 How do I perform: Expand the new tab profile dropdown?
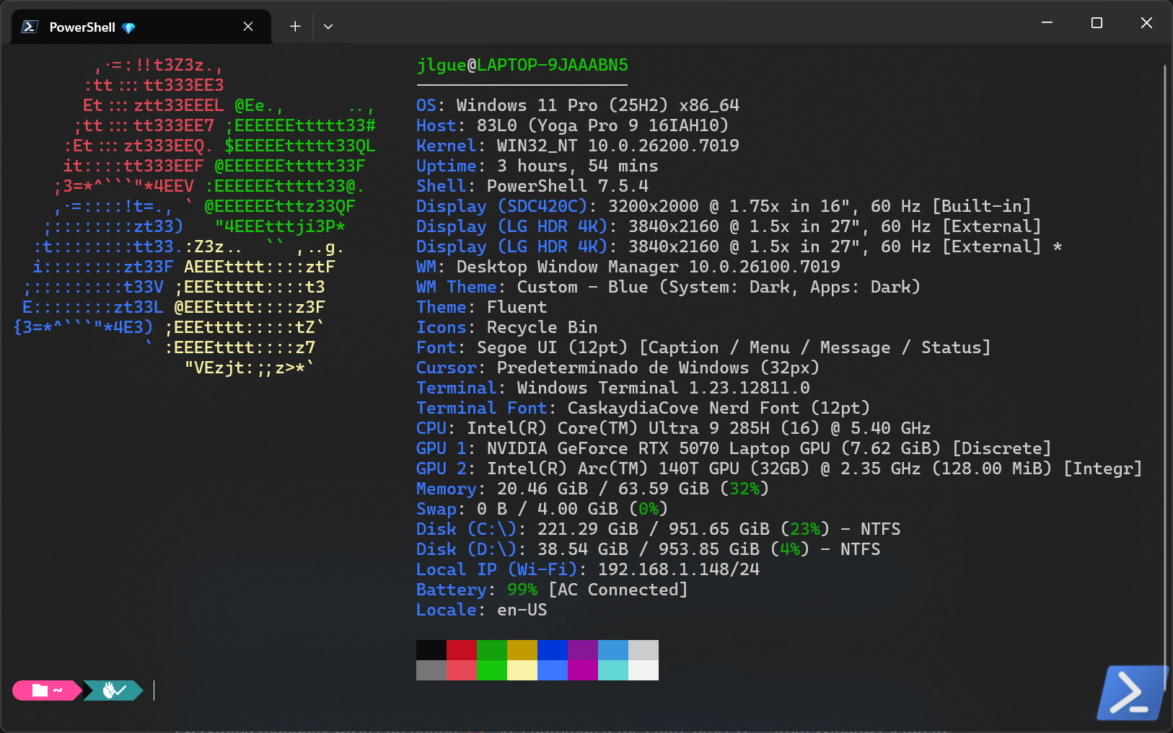click(x=328, y=27)
